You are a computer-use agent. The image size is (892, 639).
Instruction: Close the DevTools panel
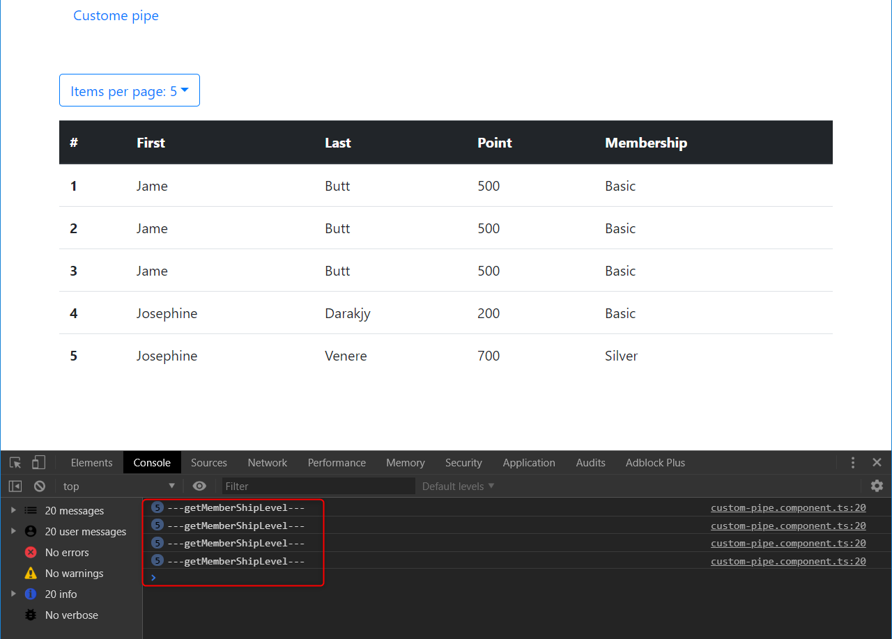coord(877,463)
